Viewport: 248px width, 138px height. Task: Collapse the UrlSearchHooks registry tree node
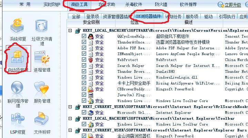pos(70,107)
